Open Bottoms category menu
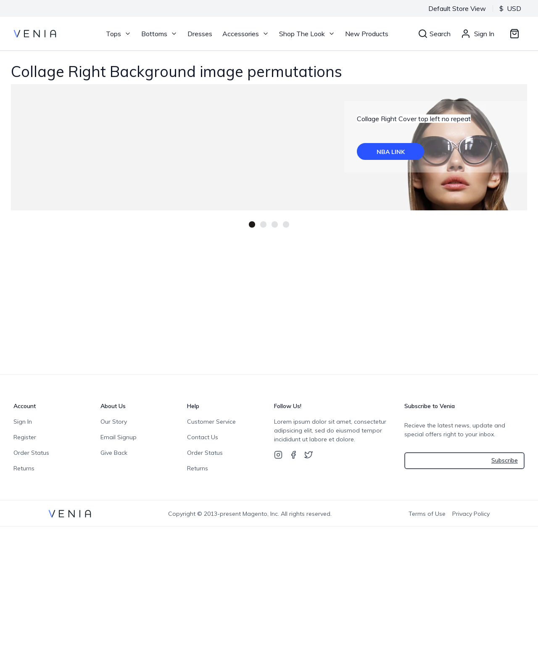Viewport: 538px width, 658px height. (154, 34)
